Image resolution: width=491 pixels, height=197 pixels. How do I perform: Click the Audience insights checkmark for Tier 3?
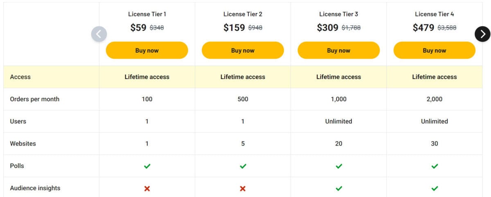(339, 188)
